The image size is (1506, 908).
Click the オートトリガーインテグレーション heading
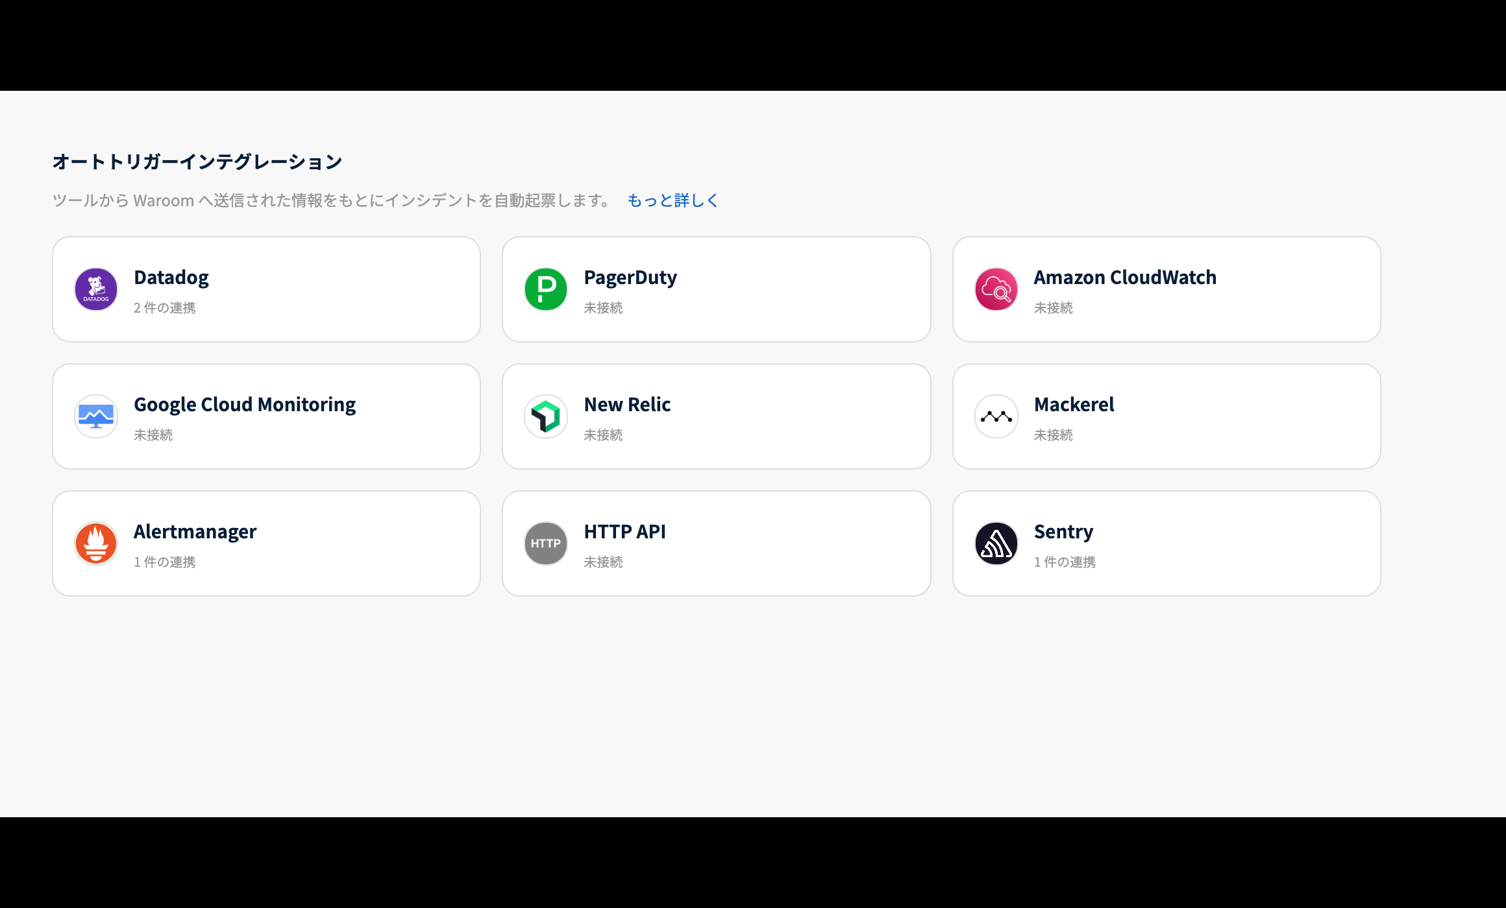197,161
